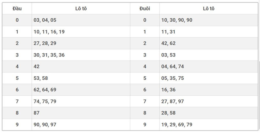Screen dimensions: 260x133
Task: Click the cell showing 05, 35, 75
Action: click(x=173, y=78)
